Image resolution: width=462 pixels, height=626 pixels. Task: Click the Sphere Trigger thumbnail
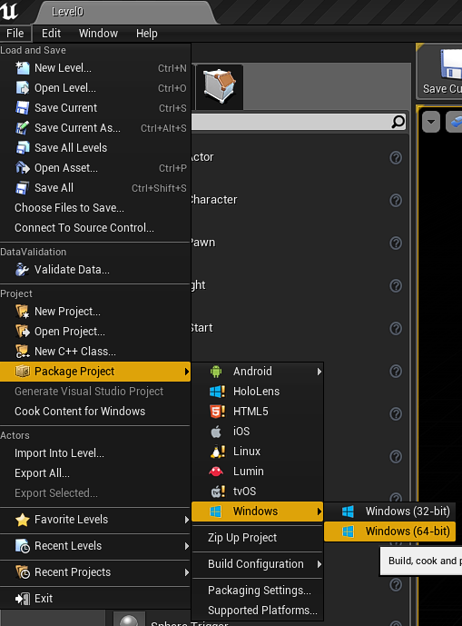(x=129, y=619)
